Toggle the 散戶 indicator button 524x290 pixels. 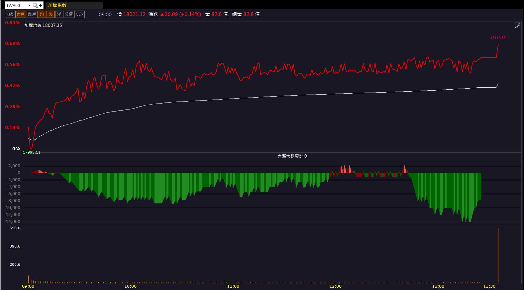32,14
